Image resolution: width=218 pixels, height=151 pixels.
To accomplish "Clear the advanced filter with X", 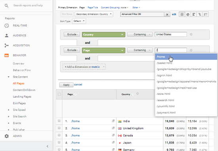I will [x=167, y=14].
